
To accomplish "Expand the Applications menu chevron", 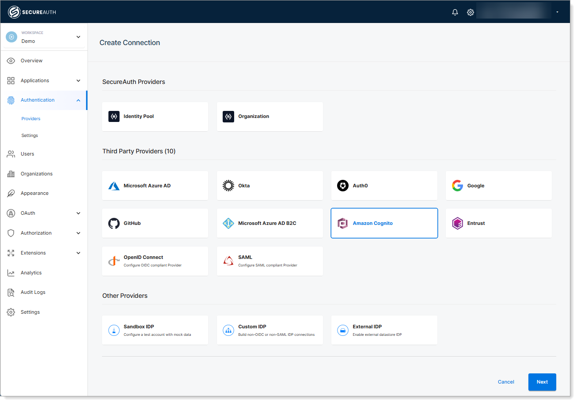I will click(x=78, y=80).
